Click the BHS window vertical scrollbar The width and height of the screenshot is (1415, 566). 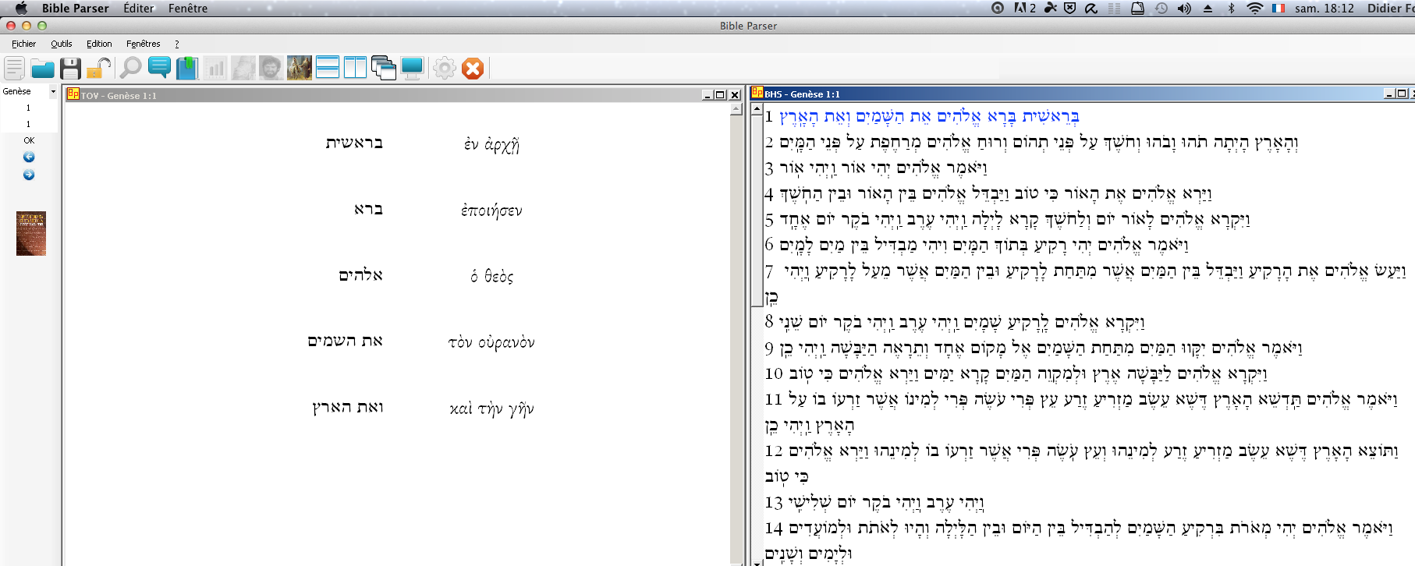pos(757,333)
